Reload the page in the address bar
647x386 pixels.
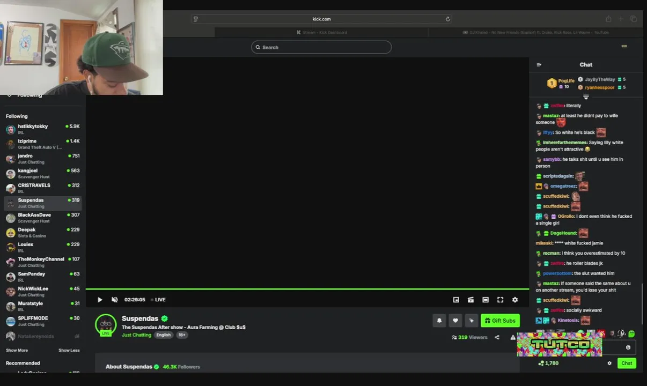point(448,19)
